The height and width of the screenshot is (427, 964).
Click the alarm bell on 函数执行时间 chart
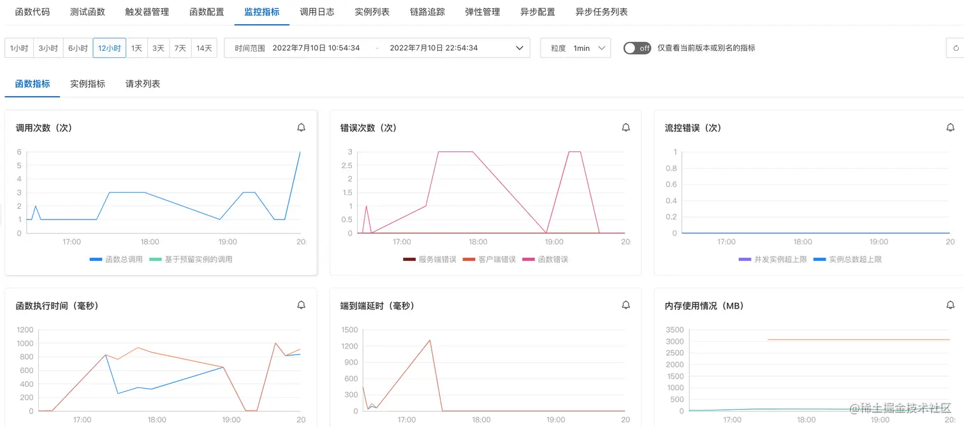[x=302, y=305]
